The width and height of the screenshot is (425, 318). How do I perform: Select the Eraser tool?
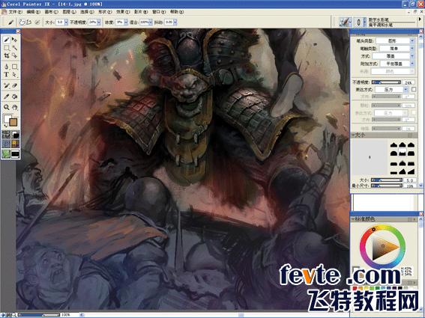point(15,85)
